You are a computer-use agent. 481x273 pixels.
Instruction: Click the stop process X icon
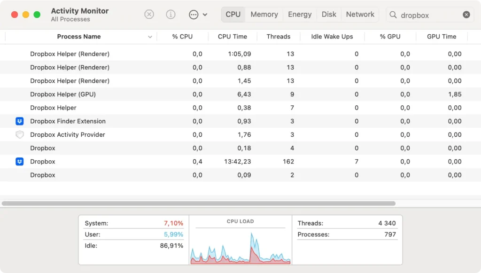pos(149,15)
